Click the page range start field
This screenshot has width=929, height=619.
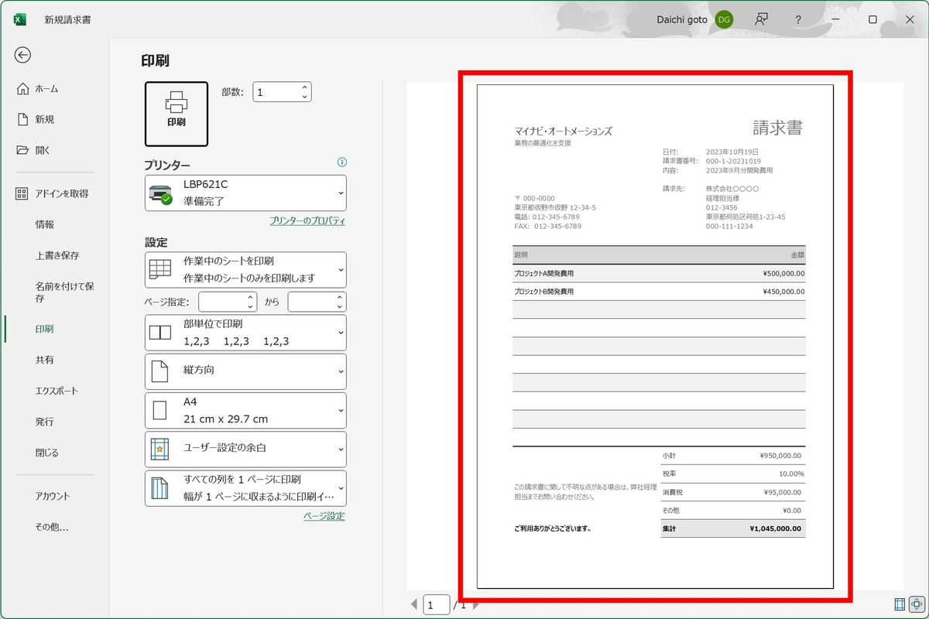point(221,302)
